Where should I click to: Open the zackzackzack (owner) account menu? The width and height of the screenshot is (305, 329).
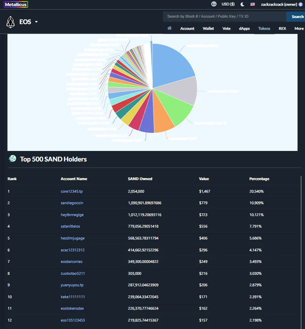point(279,4)
